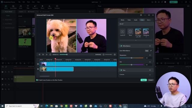This screenshot has width=192, height=108.
Task: Open the Titles library in main toolbar
Action: (x=28, y=7)
